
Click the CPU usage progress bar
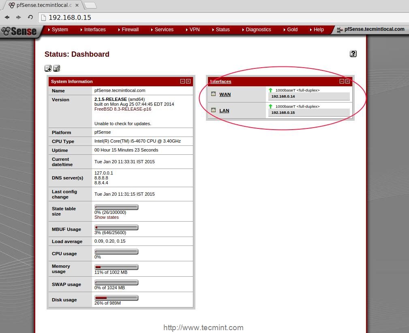click(x=116, y=252)
